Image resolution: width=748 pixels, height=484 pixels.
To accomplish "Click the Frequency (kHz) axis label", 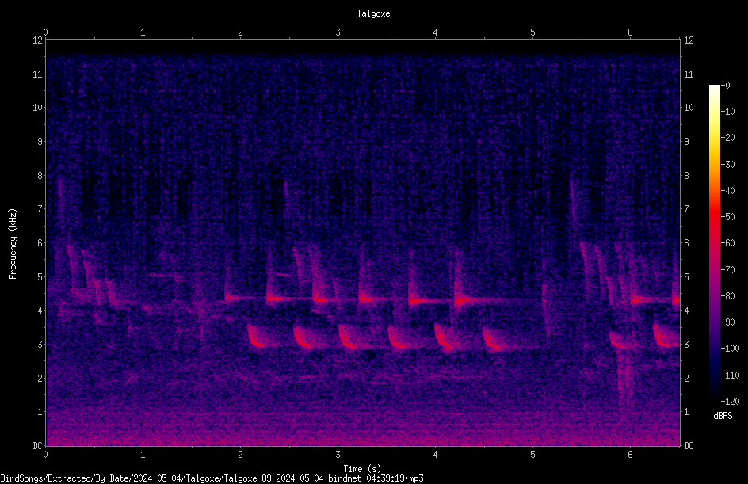I will tap(13, 244).
